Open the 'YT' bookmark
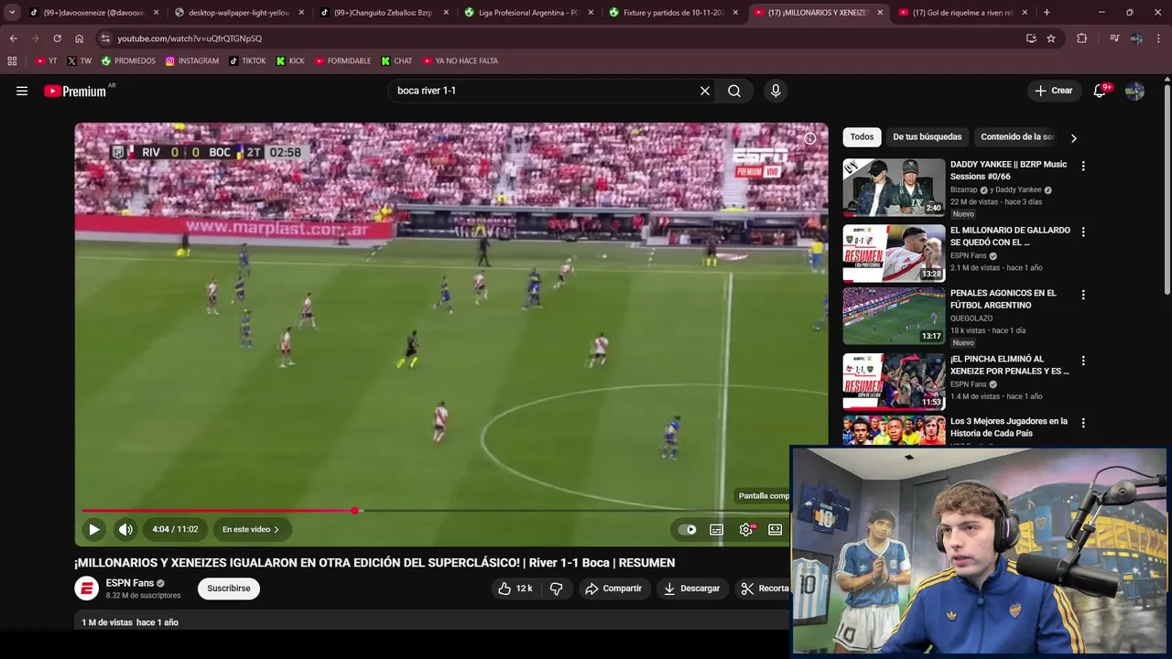 pos(46,61)
